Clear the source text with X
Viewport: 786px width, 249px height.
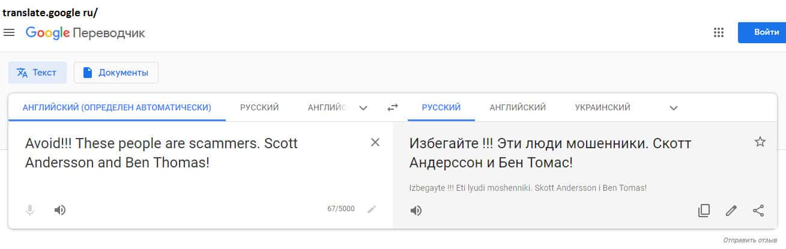tap(375, 142)
